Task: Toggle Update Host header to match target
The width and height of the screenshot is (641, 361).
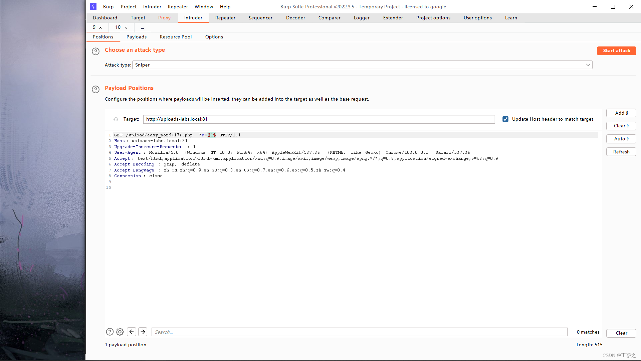Action: coord(505,119)
